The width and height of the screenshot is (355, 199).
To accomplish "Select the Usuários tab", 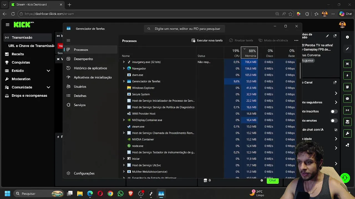I will pyautogui.click(x=91, y=87).
